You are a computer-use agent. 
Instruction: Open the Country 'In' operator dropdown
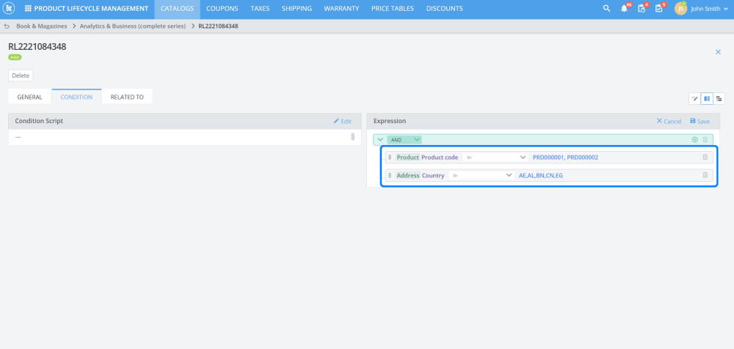[x=482, y=175]
